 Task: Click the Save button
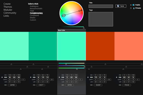[121, 6]
